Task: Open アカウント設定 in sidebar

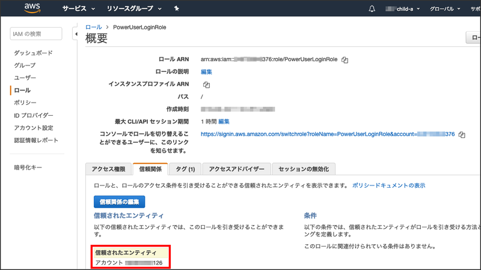Action: click(34, 128)
